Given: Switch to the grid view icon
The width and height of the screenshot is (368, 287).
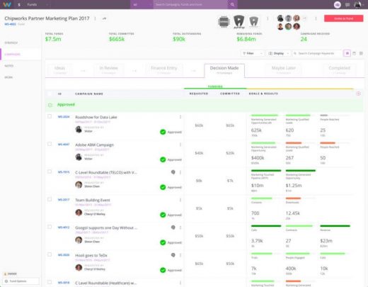Looking at the screenshot, I should (361, 53).
